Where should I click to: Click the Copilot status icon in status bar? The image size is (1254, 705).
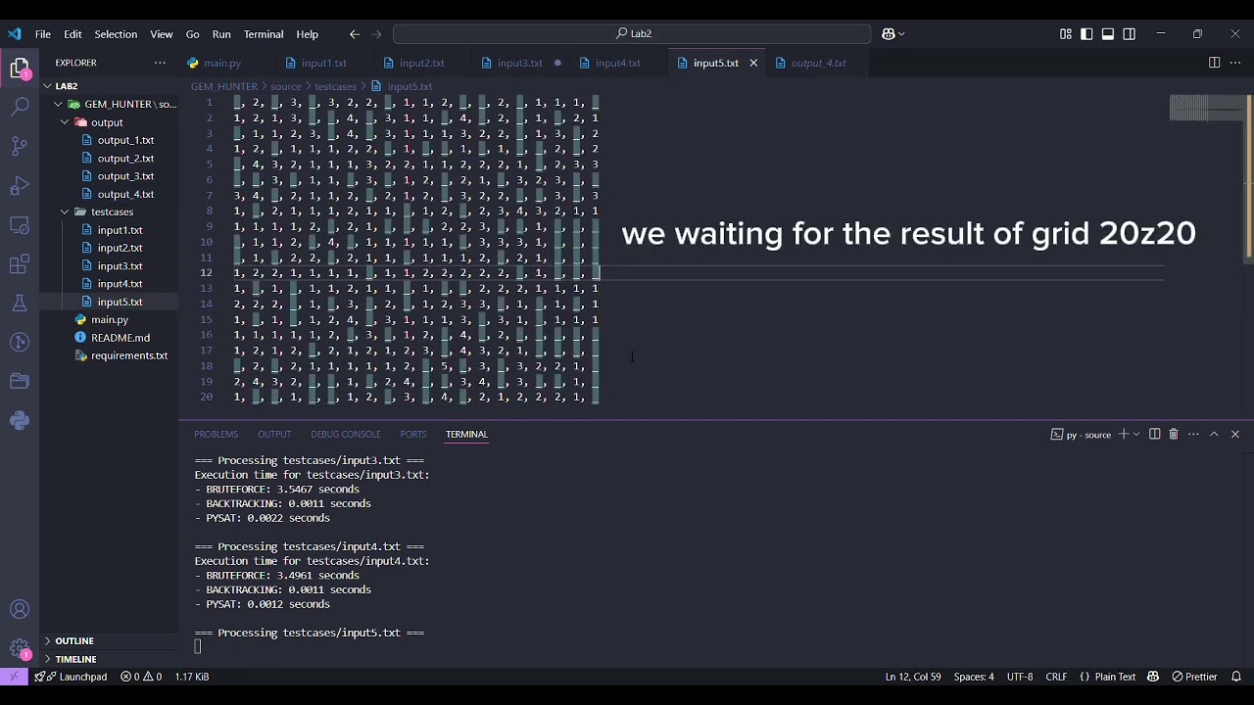click(1153, 677)
